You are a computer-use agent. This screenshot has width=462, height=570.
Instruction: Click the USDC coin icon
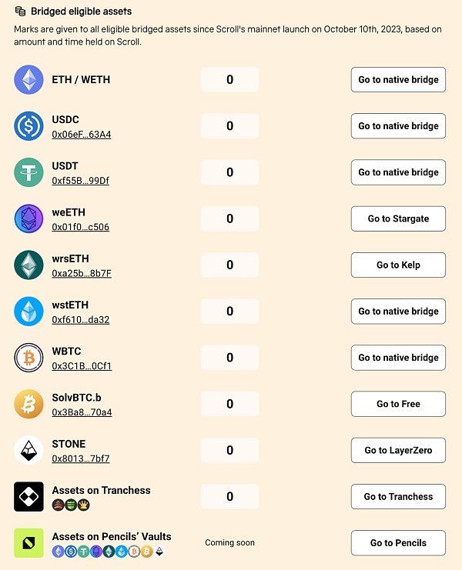click(29, 126)
